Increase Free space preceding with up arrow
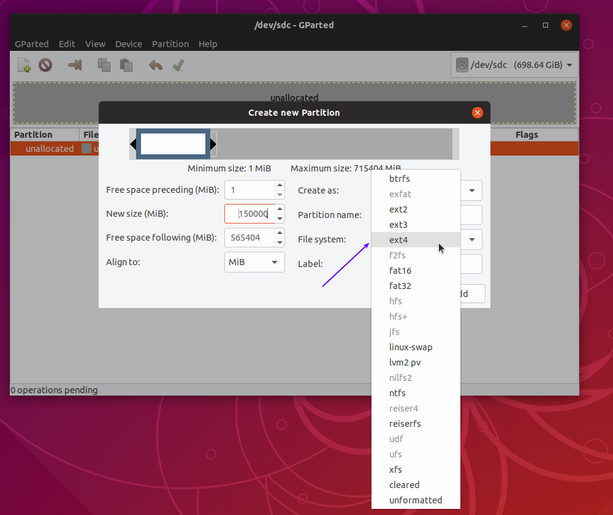The image size is (613, 515). 280,185
